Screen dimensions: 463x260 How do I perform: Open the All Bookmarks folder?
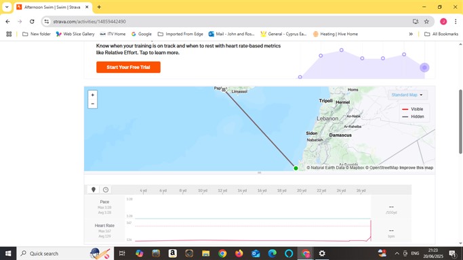(441, 35)
